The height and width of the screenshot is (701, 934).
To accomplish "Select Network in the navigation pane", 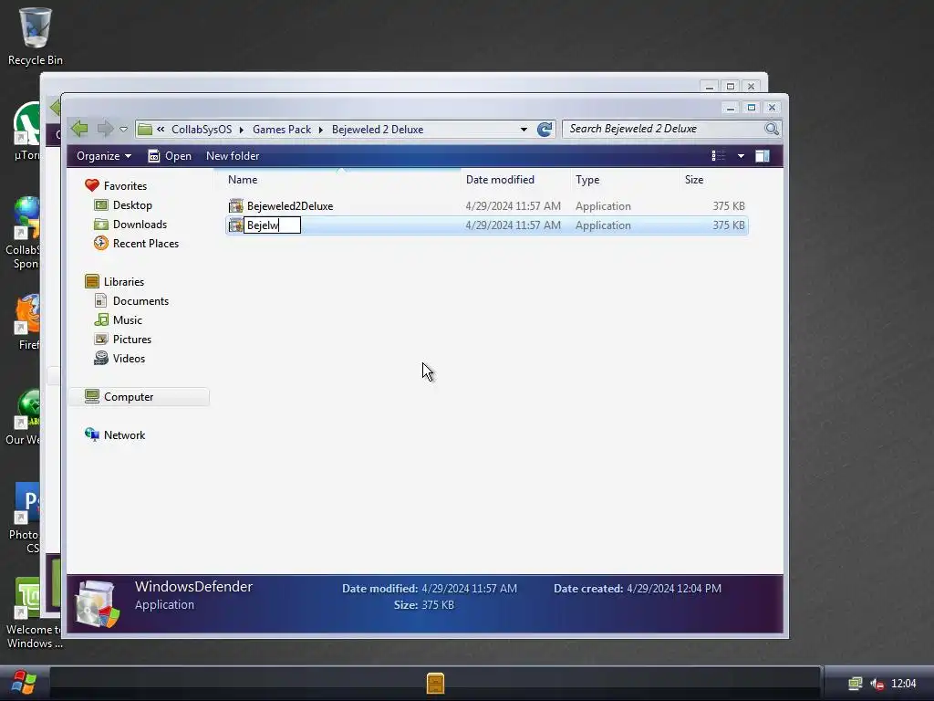I will tap(124, 435).
